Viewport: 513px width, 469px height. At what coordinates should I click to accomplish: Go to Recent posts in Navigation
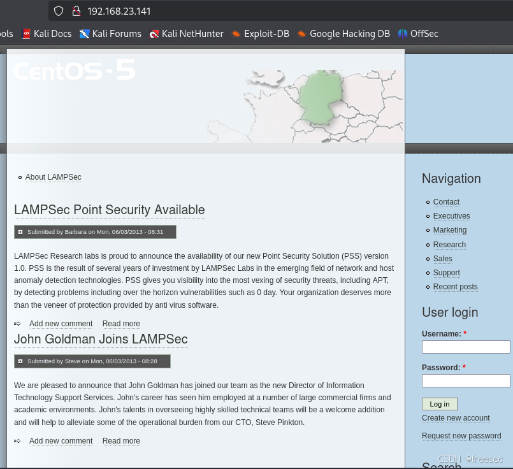455,287
